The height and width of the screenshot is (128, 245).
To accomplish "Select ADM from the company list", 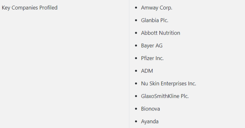I will pos(147,71).
